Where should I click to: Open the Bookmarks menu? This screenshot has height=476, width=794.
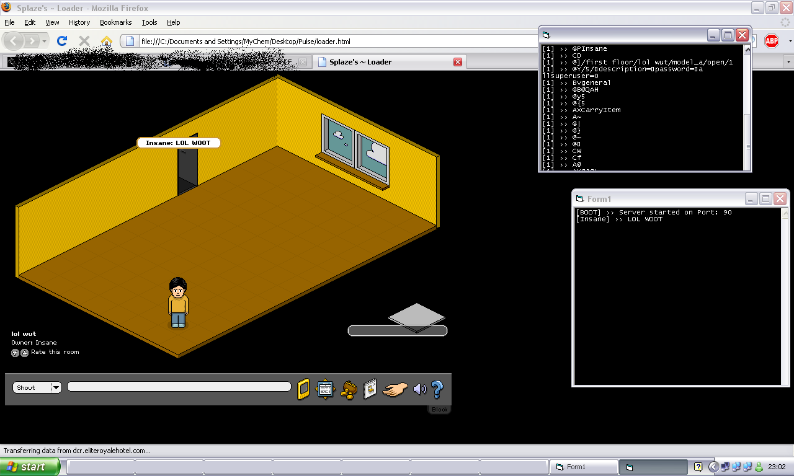tap(115, 22)
